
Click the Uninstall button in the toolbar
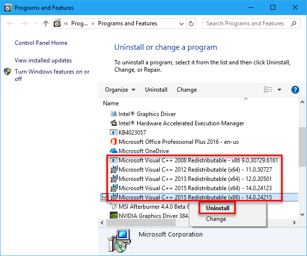point(156,90)
